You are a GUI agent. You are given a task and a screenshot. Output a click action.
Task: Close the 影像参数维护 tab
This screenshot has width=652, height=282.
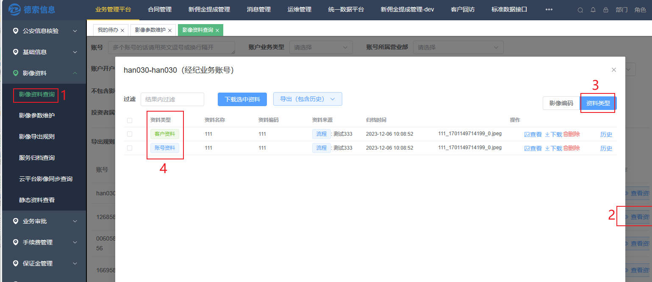(169, 30)
